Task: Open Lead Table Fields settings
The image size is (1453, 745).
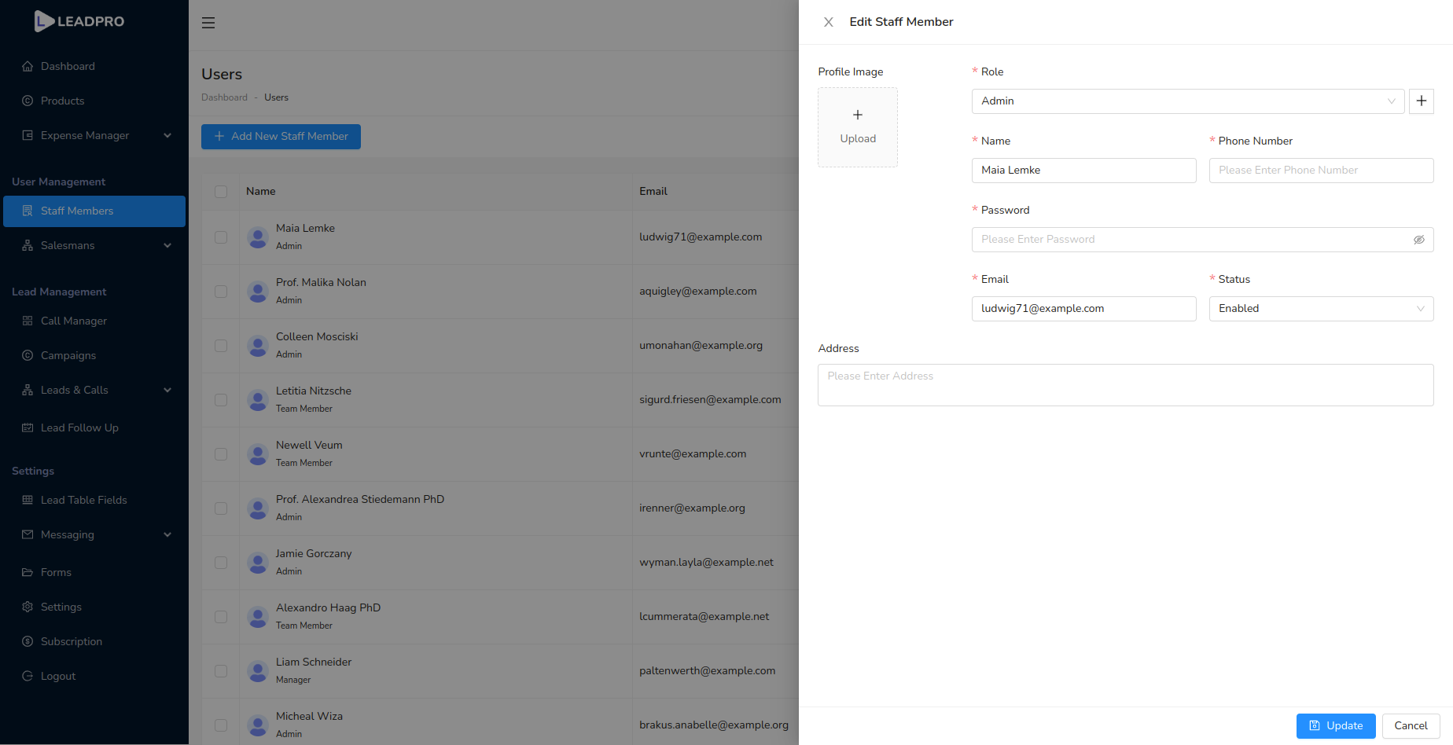Action: [94, 500]
